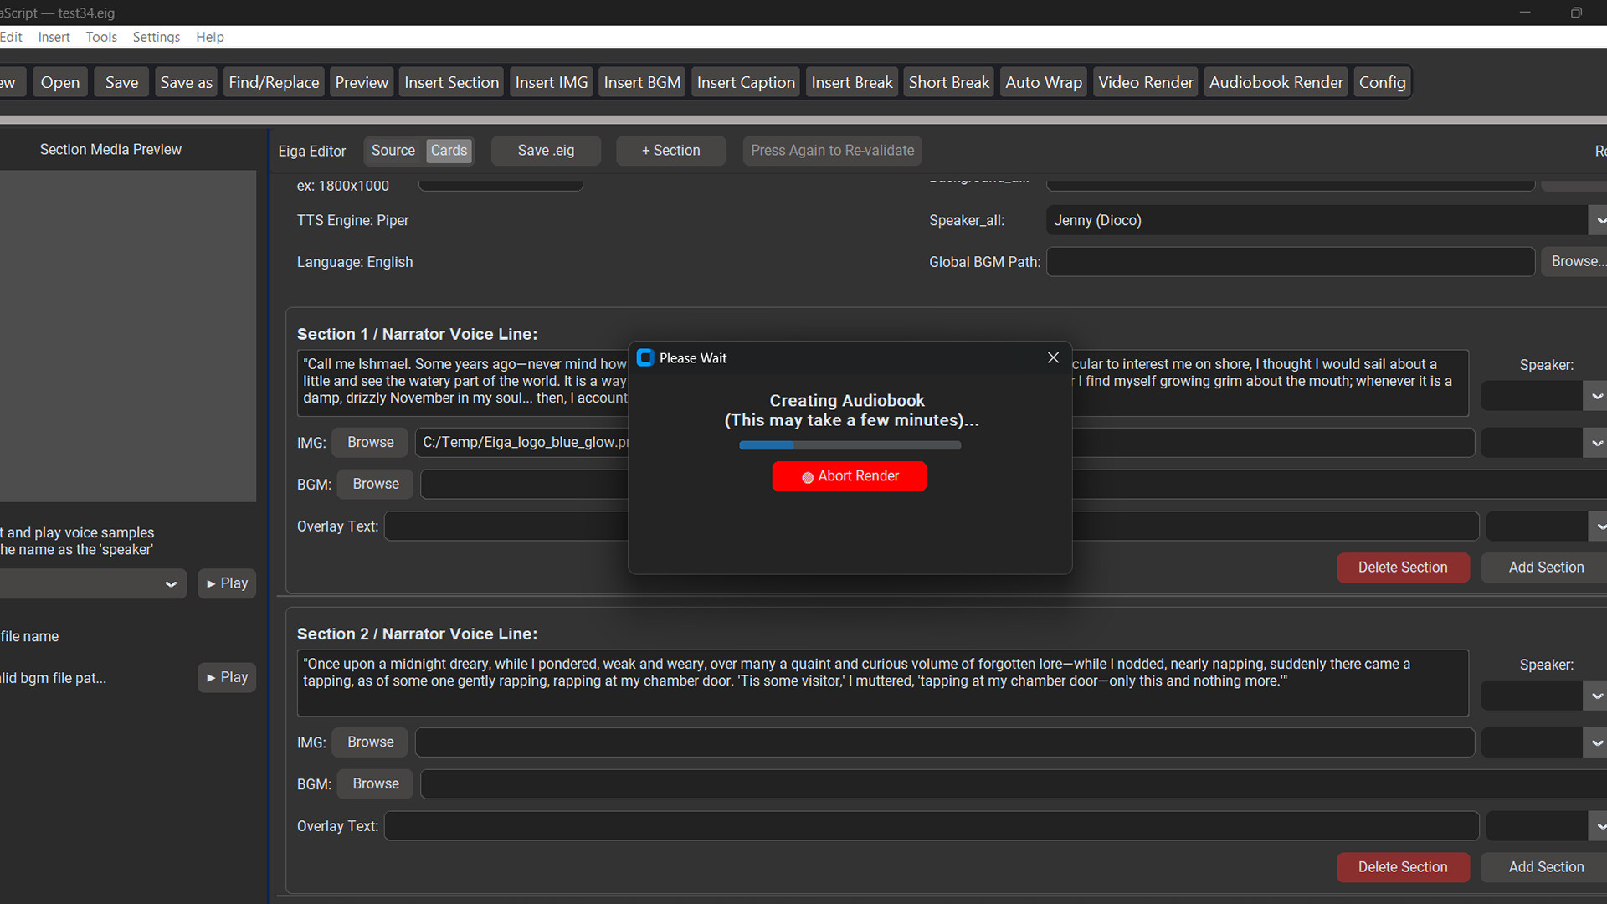Switch to the Source tab
1607x904 pixels.
point(393,151)
